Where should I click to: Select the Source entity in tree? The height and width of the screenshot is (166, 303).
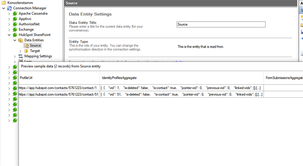tap(35, 45)
